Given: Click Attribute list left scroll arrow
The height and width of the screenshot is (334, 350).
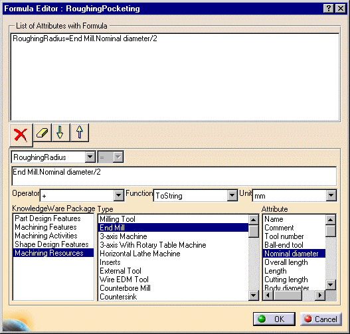Looking at the screenshot, I should [x=268, y=295].
